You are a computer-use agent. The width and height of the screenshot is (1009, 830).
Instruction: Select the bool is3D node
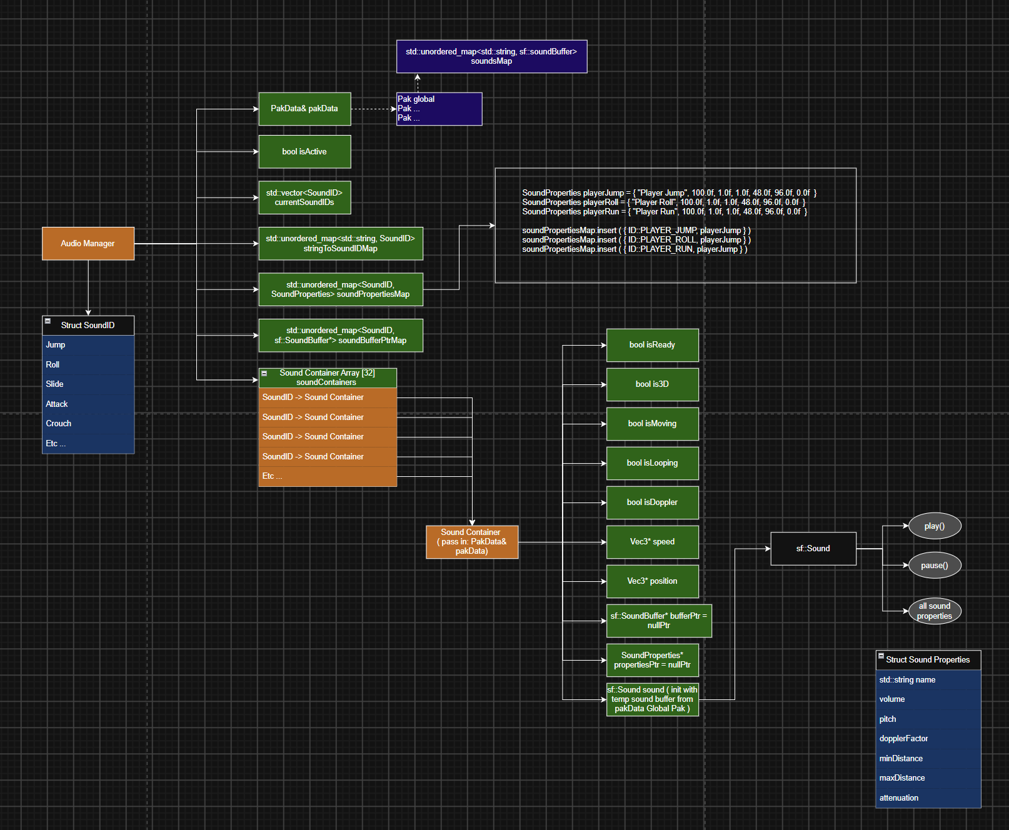[x=653, y=384]
